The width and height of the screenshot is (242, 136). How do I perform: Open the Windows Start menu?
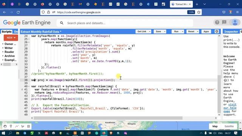(3, 133)
